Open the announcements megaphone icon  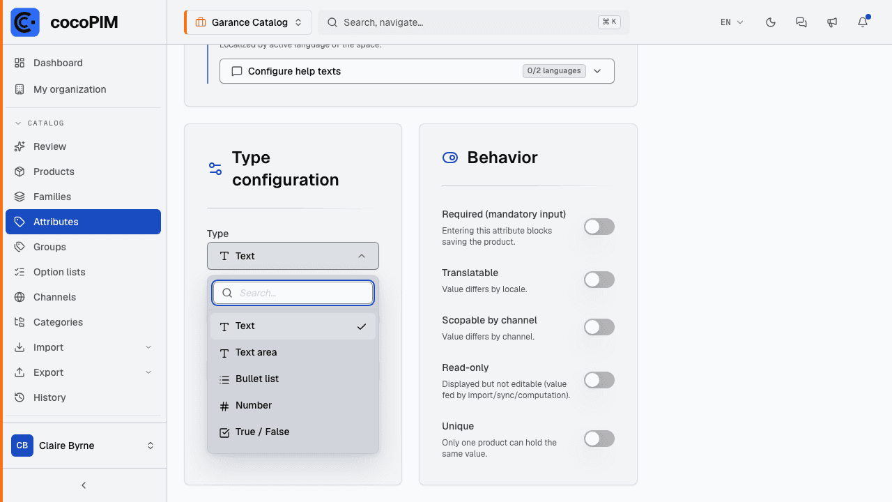tap(832, 22)
